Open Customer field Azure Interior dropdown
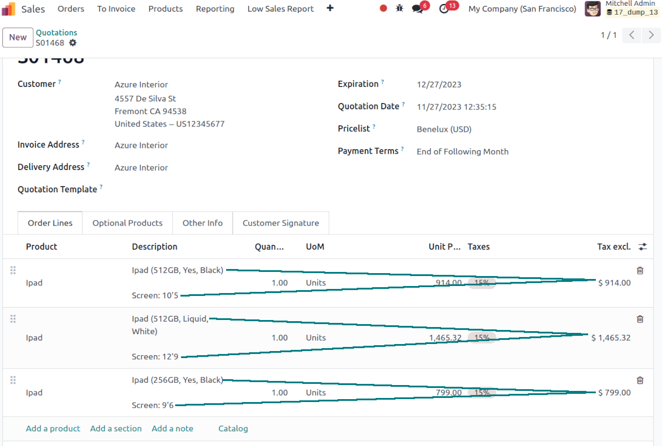The image size is (662, 446). click(x=141, y=84)
